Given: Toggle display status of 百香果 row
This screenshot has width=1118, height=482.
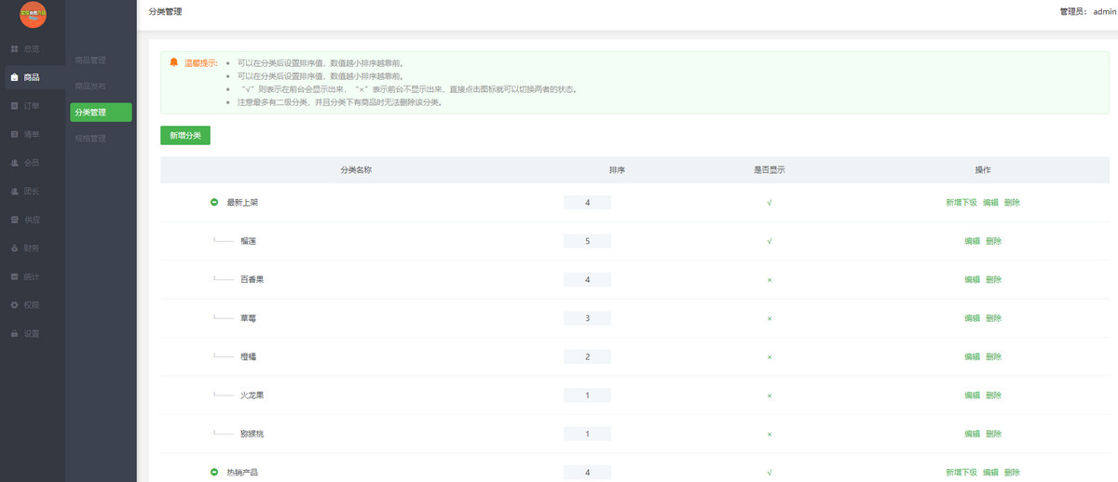Looking at the screenshot, I should 769,280.
